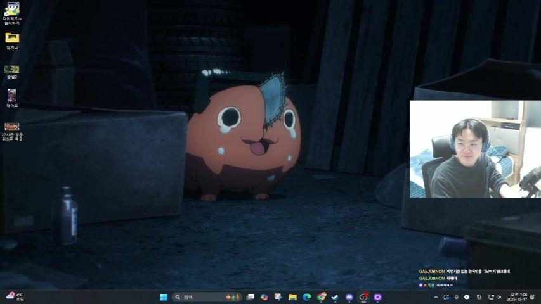This screenshot has width=541, height=304.
Task: Open Steam from the taskbar
Action: pos(335,297)
